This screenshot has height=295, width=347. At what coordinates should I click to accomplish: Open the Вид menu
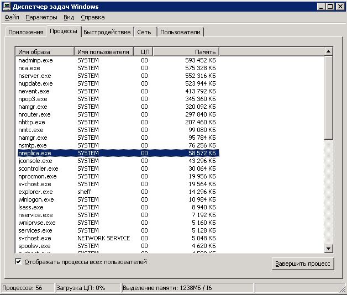pos(69,17)
